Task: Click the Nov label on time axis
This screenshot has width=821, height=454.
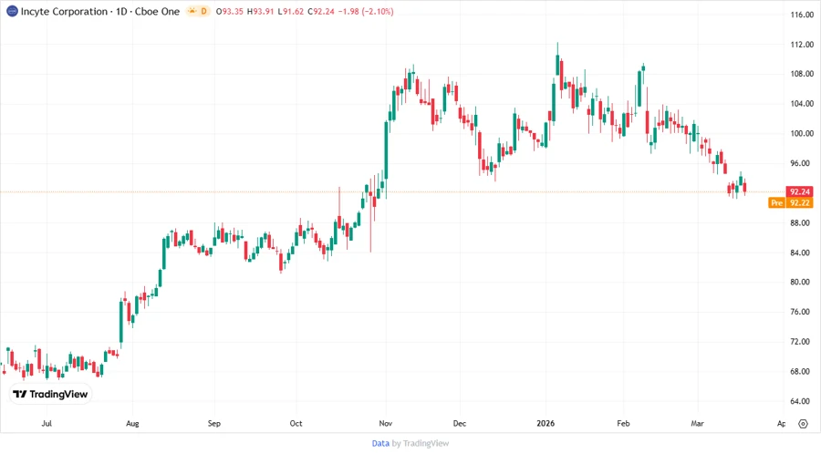Action: click(386, 423)
